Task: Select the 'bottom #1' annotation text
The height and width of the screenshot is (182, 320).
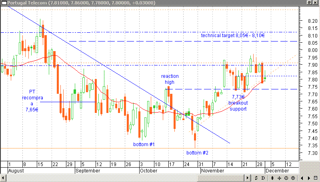Action: coord(144,144)
